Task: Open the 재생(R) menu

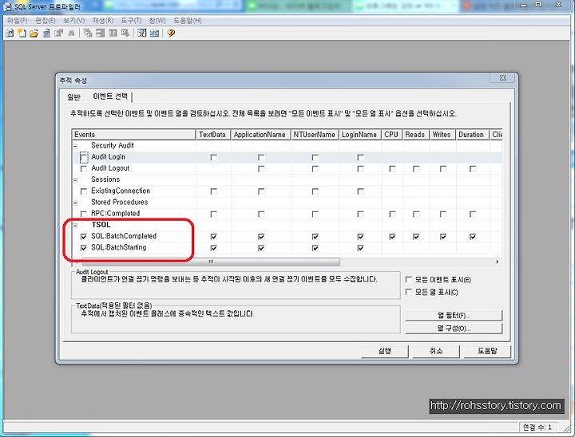Action: point(103,21)
